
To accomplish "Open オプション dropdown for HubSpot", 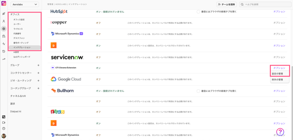I will (x=279, y=12).
